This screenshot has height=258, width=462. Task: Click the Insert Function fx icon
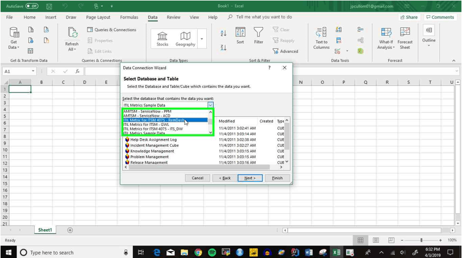click(x=77, y=71)
